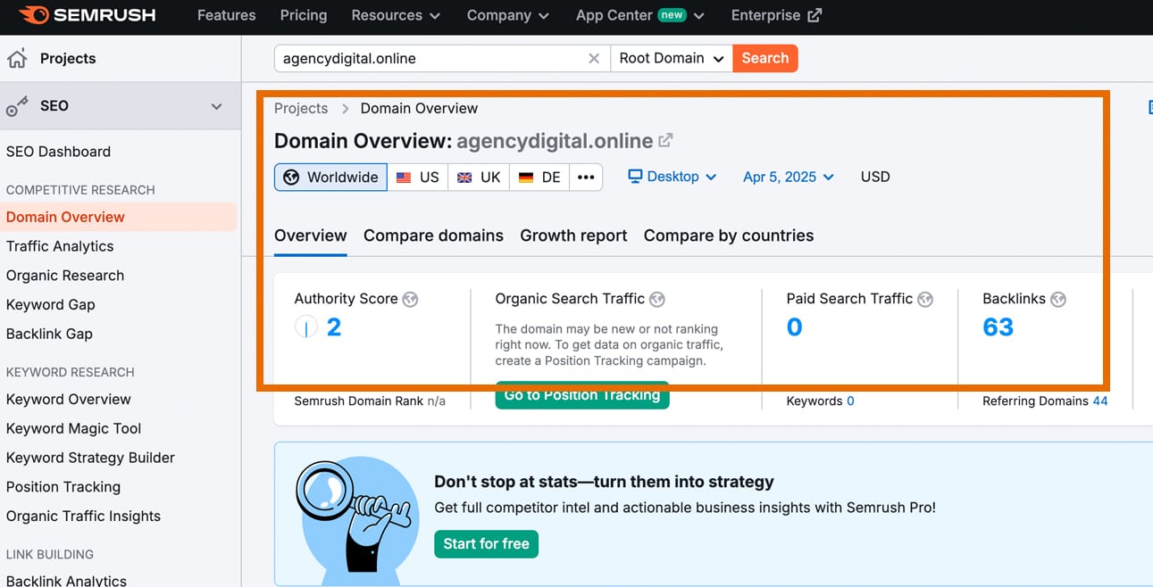The image size is (1153, 587).
Task: Open Features in top navigation
Action: pos(226,15)
